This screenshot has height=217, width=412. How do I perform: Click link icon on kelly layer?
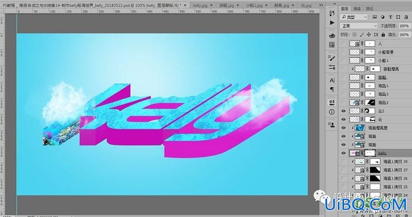(x=363, y=153)
